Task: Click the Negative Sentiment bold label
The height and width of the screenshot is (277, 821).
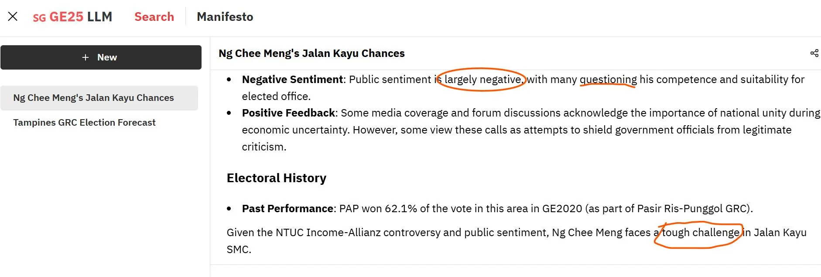Action: [x=292, y=80]
